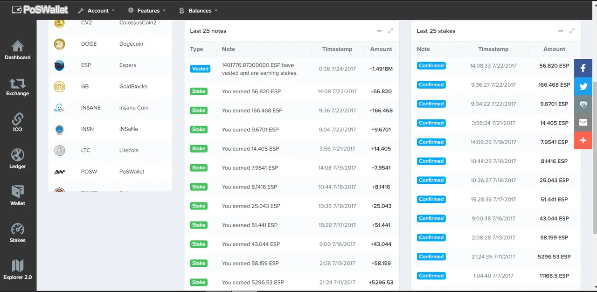Click the 11168.5 ESP stake amount
597x292 pixels.
click(x=554, y=276)
